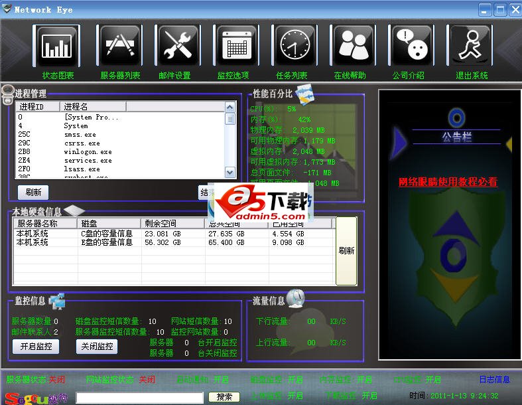Click the 时间: 2011-1-13 9:24:32 display
The image size is (522, 405).
(x=454, y=396)
